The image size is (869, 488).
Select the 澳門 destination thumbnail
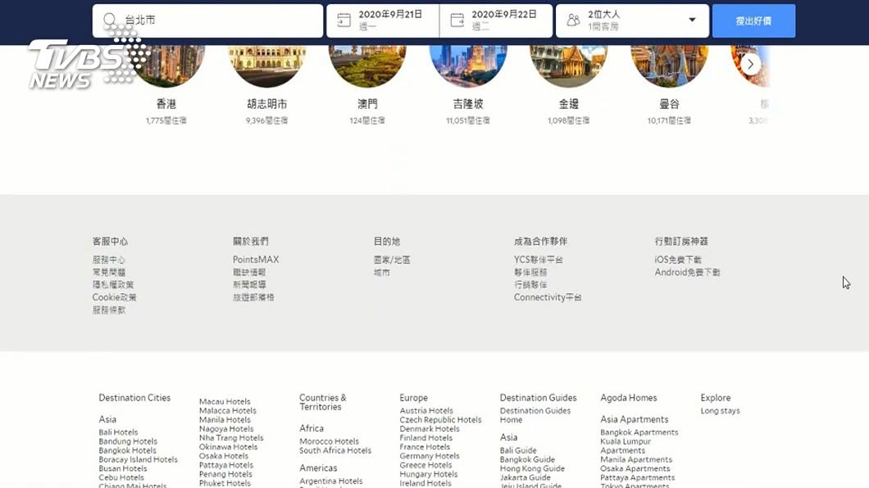pos(367,66)
